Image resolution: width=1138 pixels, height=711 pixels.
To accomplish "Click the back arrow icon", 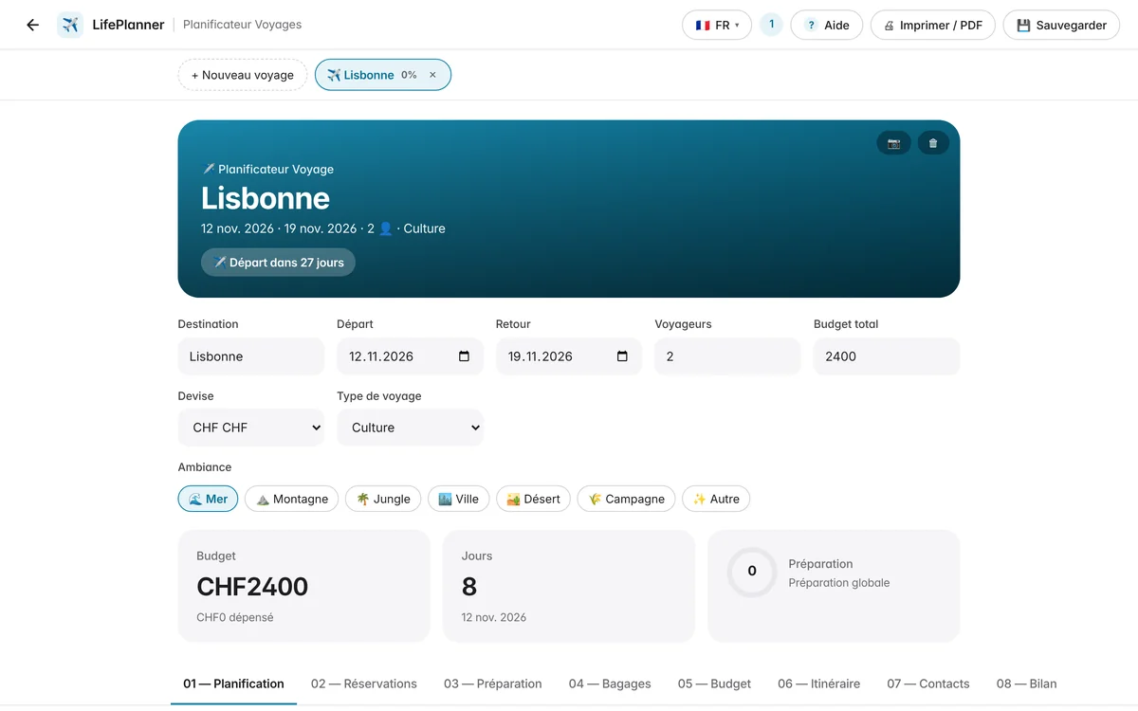I will coord(33,26).
